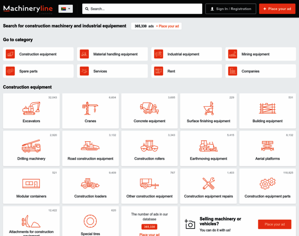
Task: Click the magnifier icon in search box
Action: (87, 9)
